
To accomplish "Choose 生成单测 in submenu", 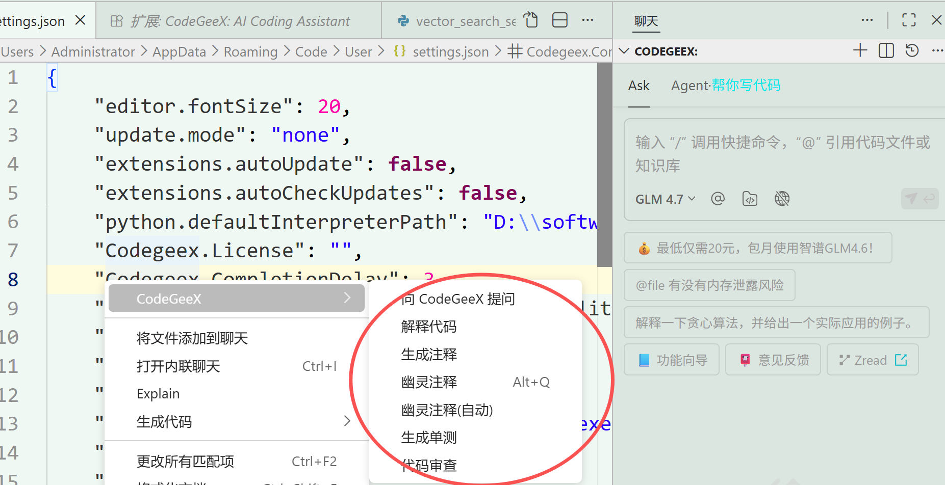I will coord(475,438).
